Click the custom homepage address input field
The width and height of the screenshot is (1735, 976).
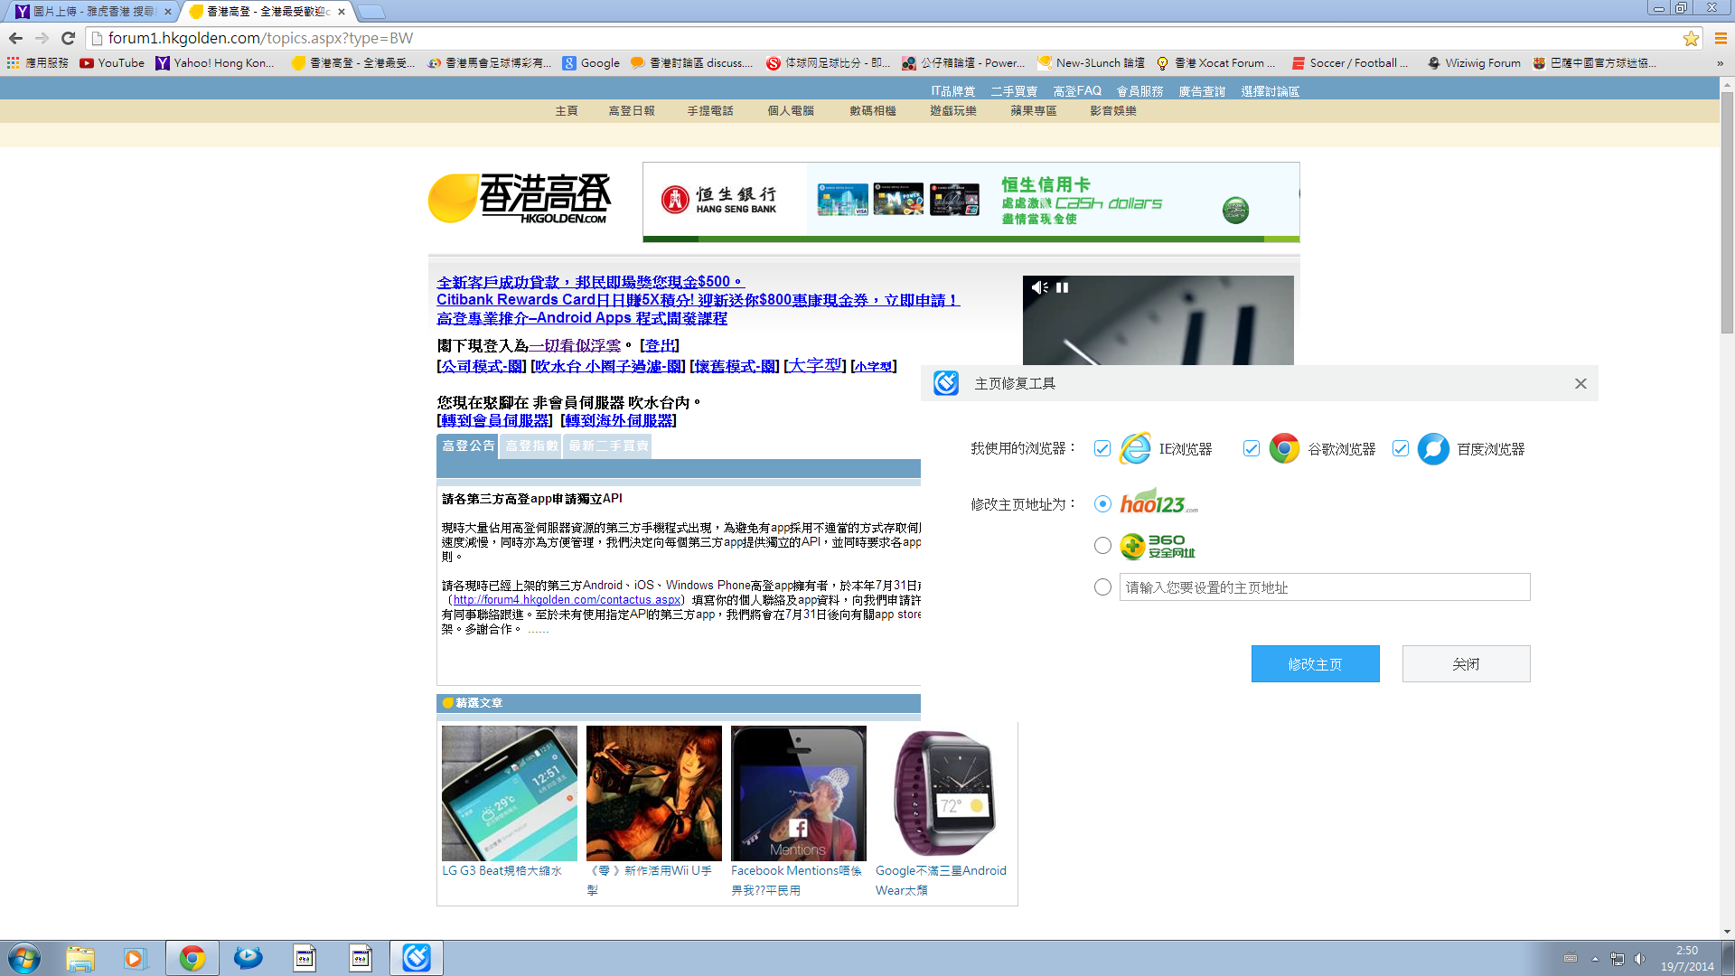(x=1325, y=587)
